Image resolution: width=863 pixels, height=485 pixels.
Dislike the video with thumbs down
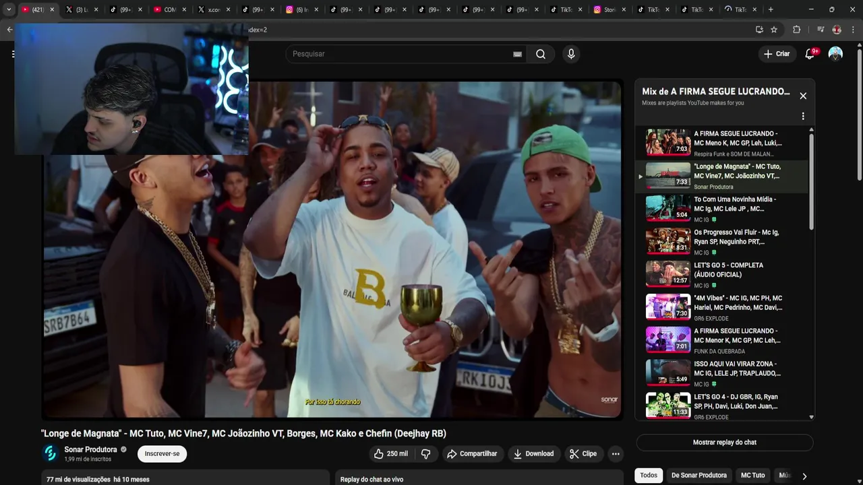425,454
